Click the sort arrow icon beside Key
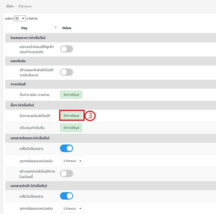Image resolution: width=216 pixels, height=214 pixels. [x=56, y=27]
